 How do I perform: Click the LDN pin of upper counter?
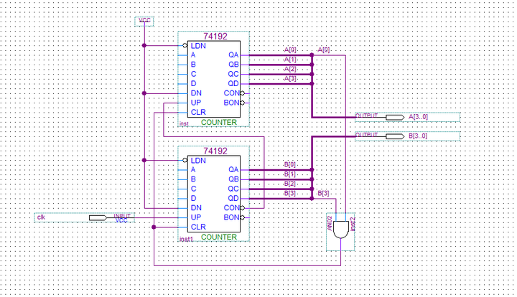click(x=198, y=46)
